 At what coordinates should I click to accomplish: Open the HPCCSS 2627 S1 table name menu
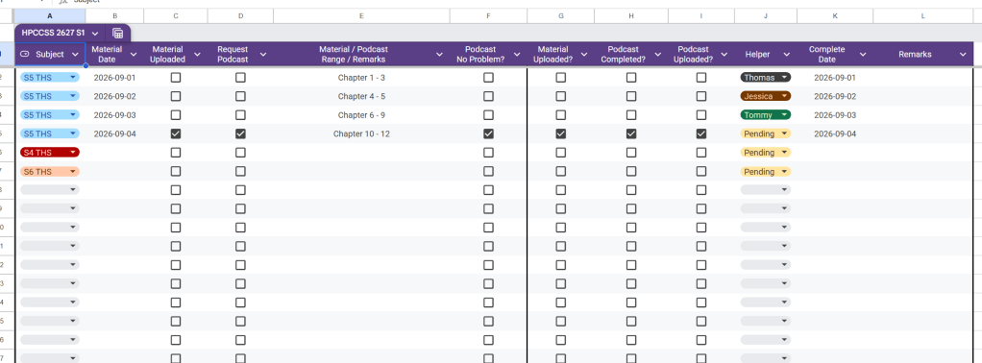[x=94, y=34]
